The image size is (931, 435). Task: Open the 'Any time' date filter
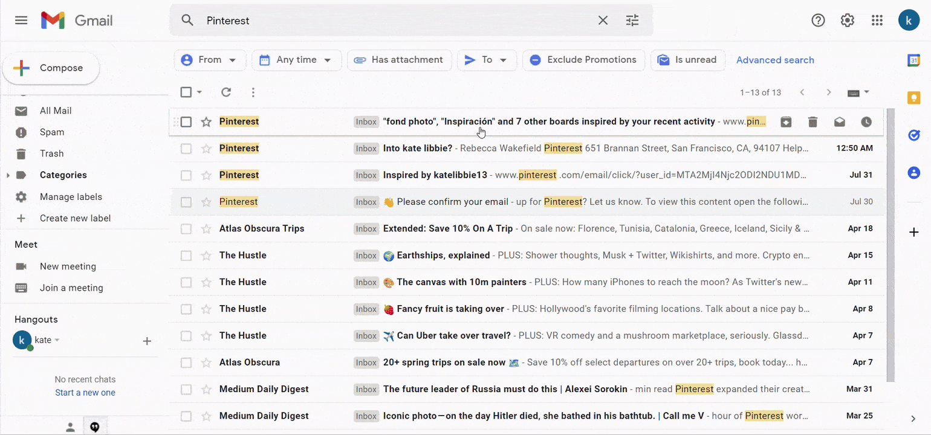pyautogui.click(x=296, y=60)
